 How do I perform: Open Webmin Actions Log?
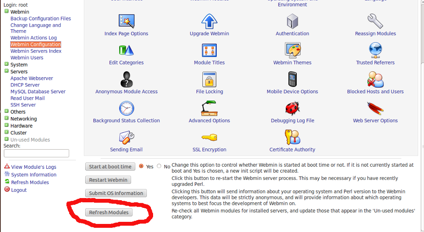[x=33, y=38]
